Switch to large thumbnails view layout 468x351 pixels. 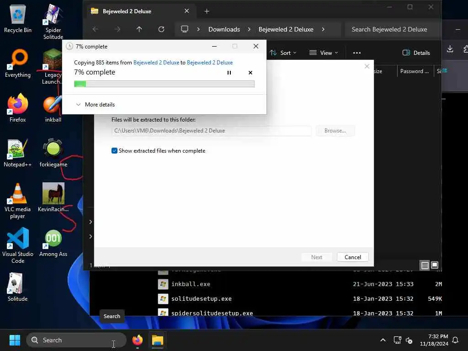point(435,265)
